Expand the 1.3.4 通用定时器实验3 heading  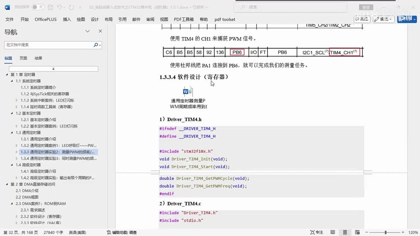[x=17, y=158]
